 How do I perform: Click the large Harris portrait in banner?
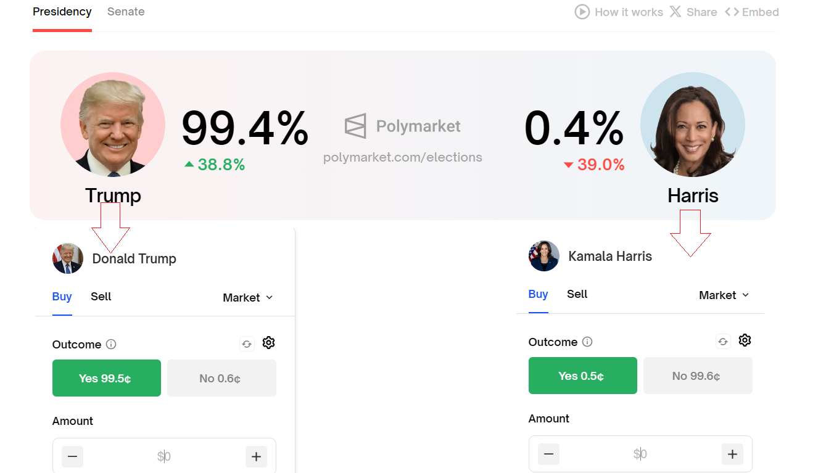click(x=693, y=125)
